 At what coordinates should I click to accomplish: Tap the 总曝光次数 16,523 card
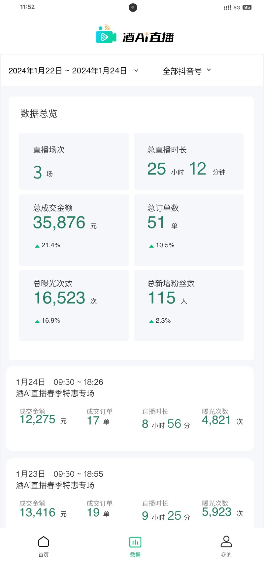point(74,305)
